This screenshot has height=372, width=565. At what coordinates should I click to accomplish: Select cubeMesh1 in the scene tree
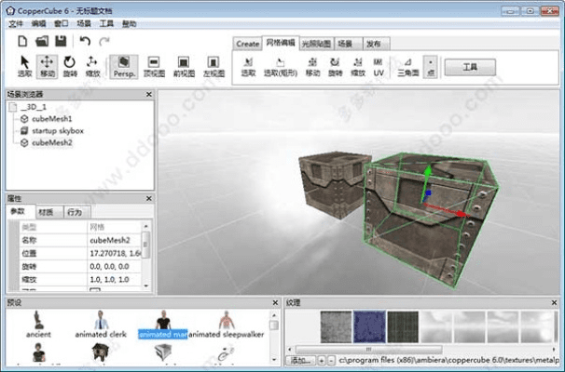coord(51,119)
